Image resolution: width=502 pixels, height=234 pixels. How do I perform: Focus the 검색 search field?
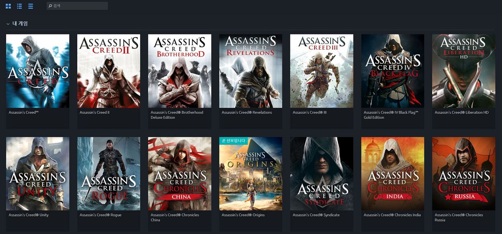click(77, 6)
